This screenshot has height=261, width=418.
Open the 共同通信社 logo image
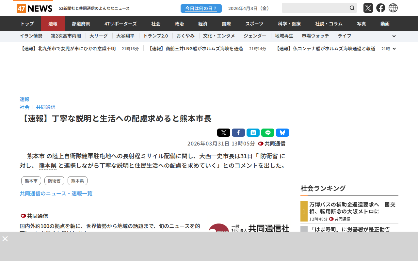249,227
